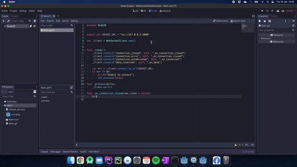Toggle alphabetical sort of methods
The height and width of the screenshot is (167, 297).
tap(71, 88)
